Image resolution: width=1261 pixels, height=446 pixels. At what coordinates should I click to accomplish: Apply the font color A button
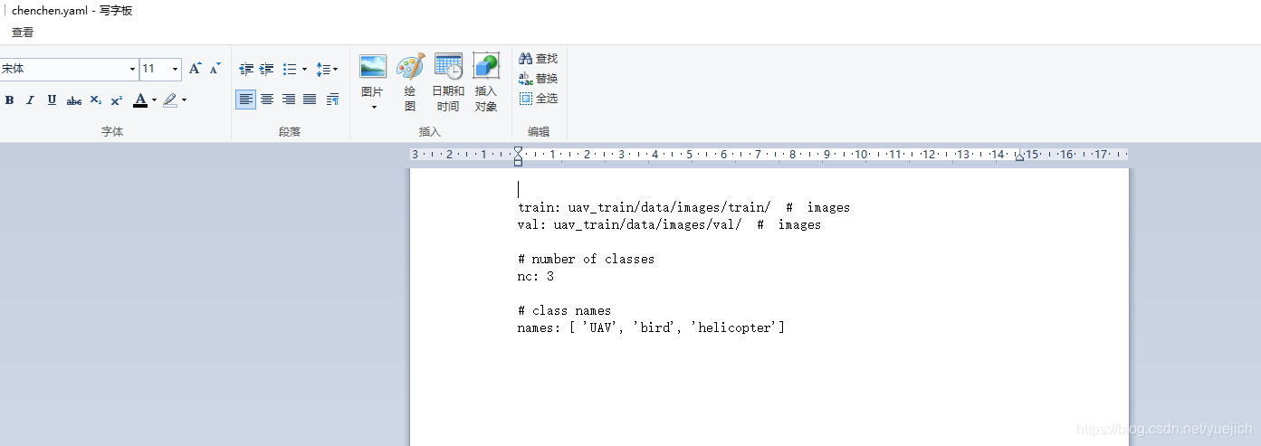tap(140, 100)
